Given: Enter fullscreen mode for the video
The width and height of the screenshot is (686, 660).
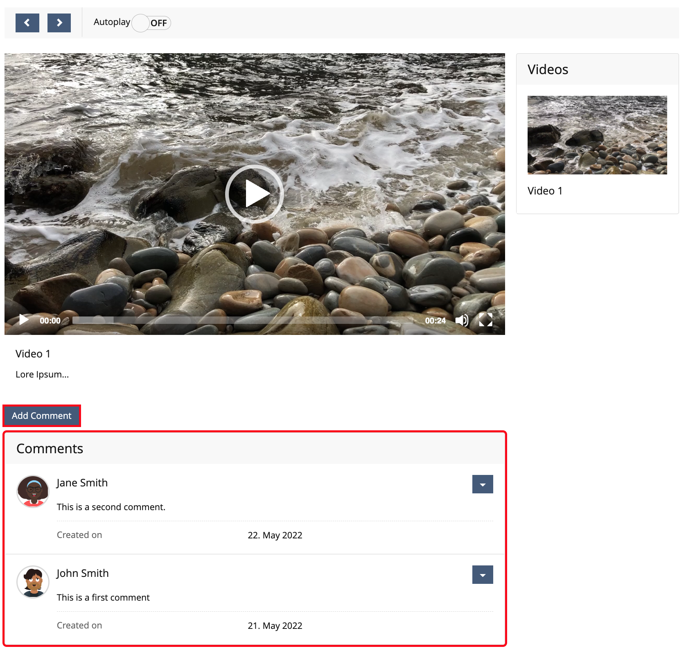Looking at the screenshot, I should point(485,320).
